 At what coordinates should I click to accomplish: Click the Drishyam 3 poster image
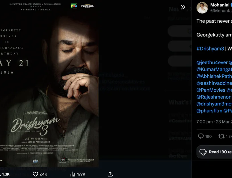49,84
